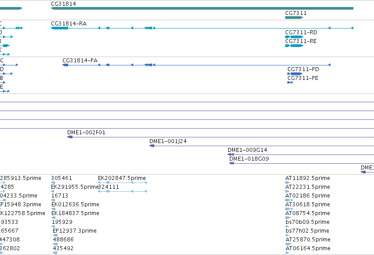Click EST 324111 label
This screenshot has width=374, height=255.
(109, 187)
